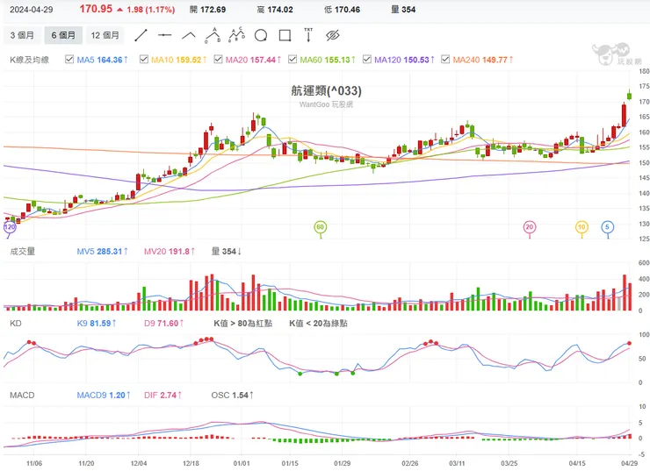The height and width of the screenshot is (471, 650).
Task: Pick the ABC wave pattern tool
Action: (212, 36)
